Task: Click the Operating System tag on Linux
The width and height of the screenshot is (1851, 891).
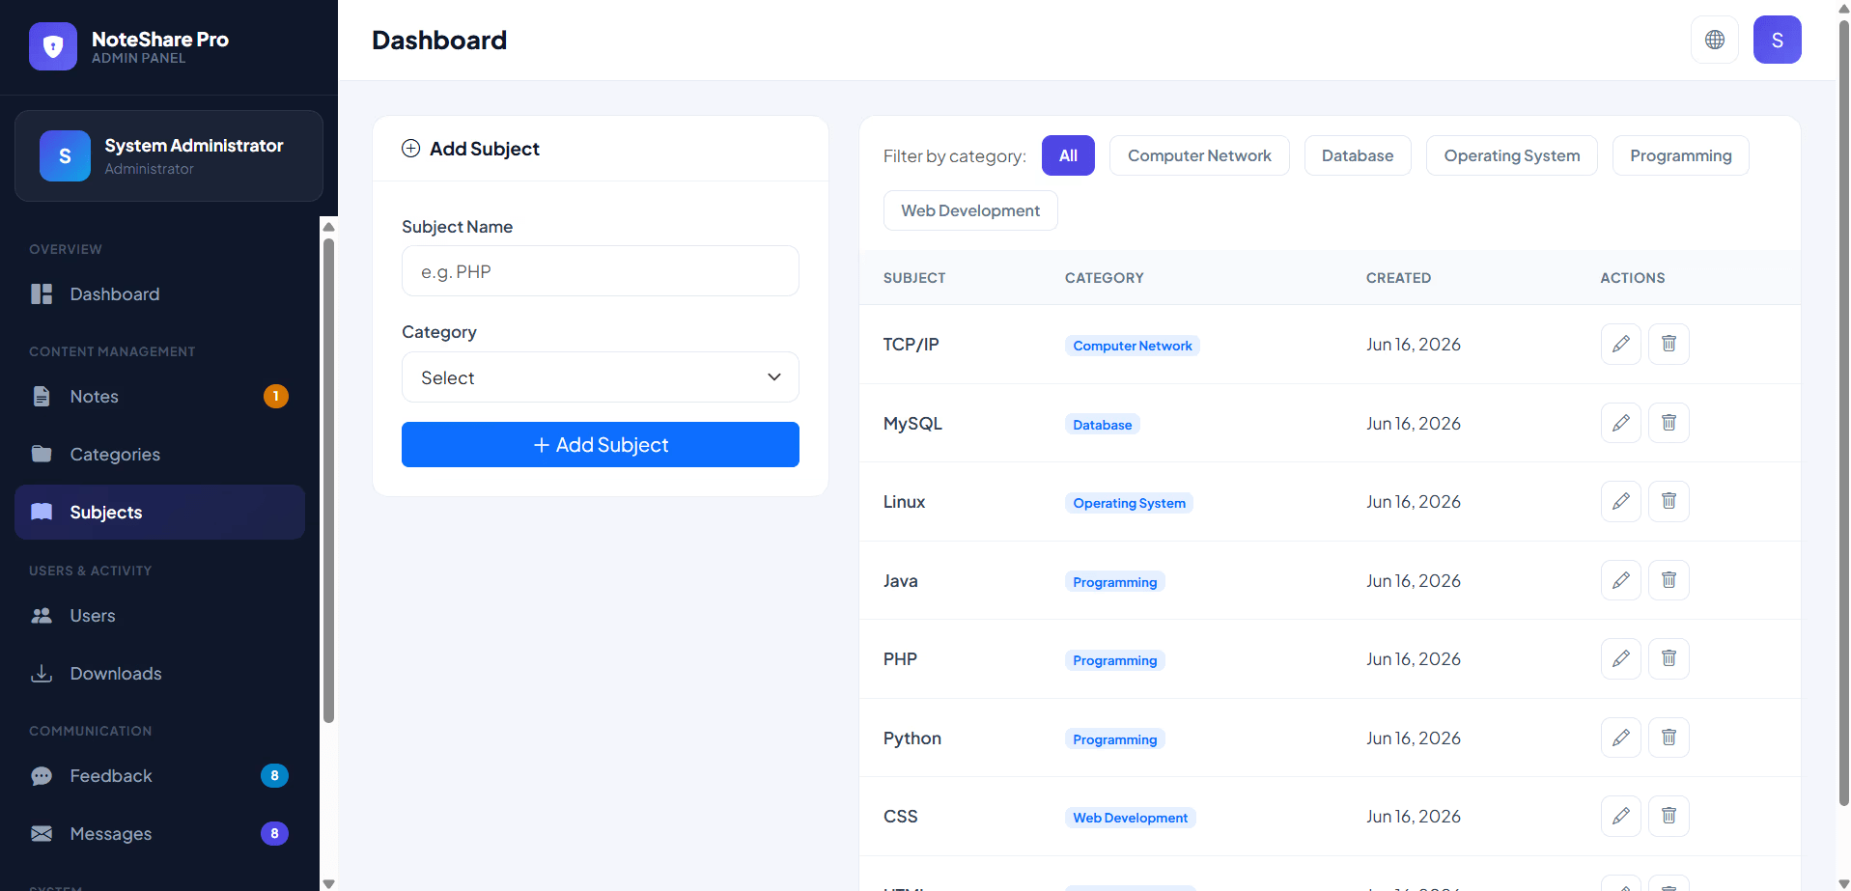Action: point(1130,503)
